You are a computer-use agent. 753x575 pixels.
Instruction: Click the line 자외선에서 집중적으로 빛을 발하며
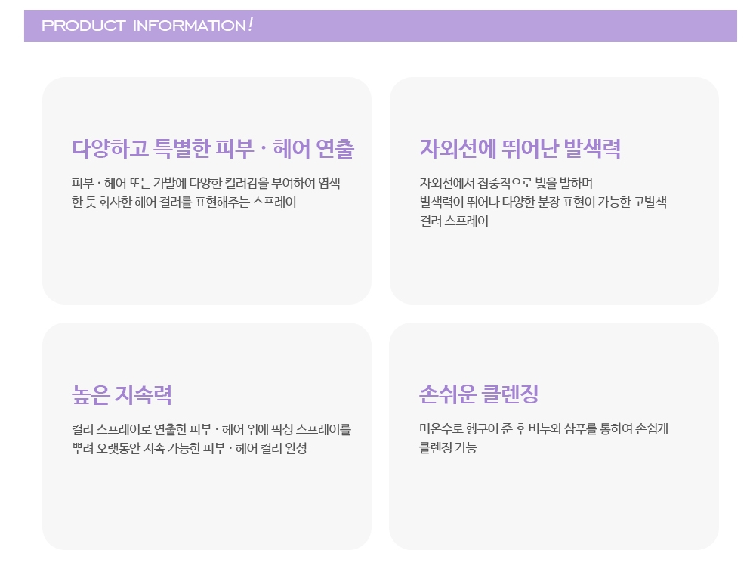505,183
